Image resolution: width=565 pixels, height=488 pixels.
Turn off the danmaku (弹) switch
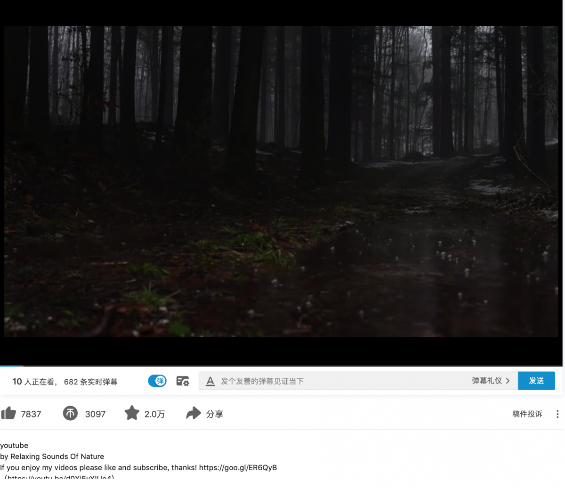tap(157, 381)
